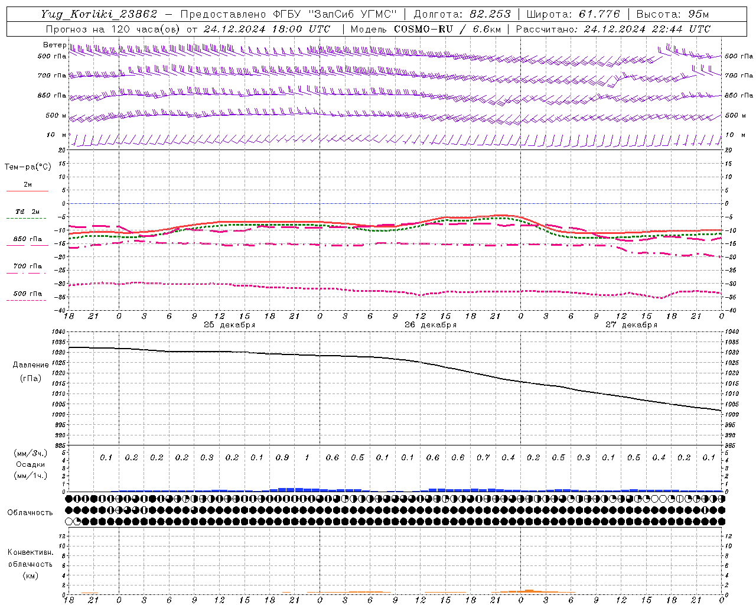Click the 2м temperature legend entry
Image resolution: width=756 pixels, height=605 pixels.
[28, 185]
